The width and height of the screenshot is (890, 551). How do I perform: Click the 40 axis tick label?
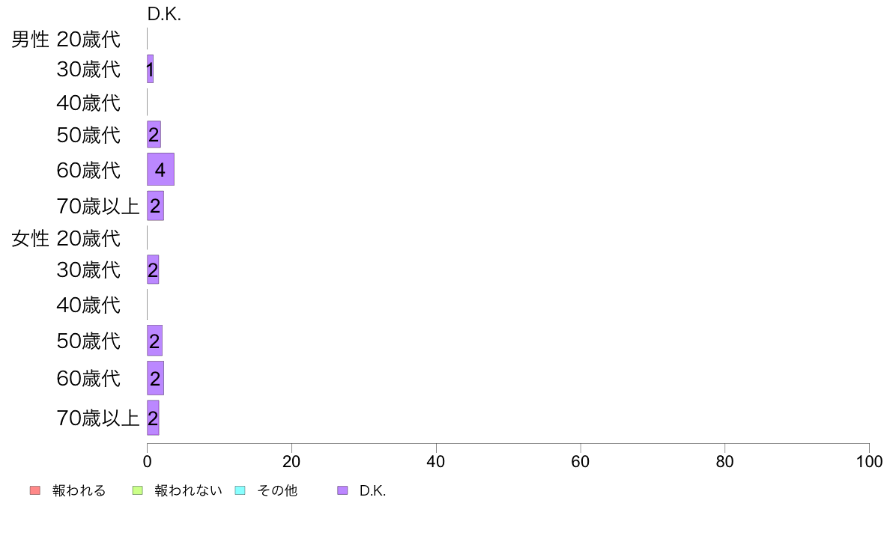[x=436, y=461]
